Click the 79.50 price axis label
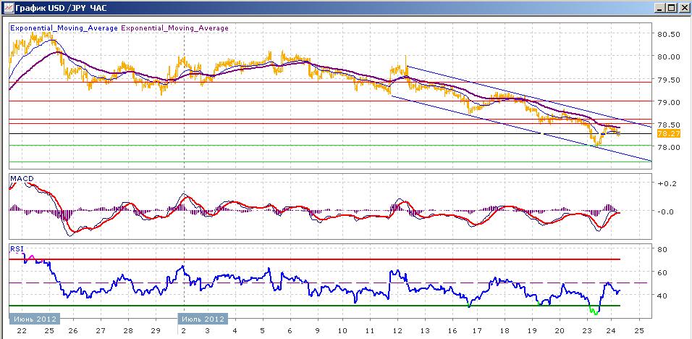 pos(668,80)
